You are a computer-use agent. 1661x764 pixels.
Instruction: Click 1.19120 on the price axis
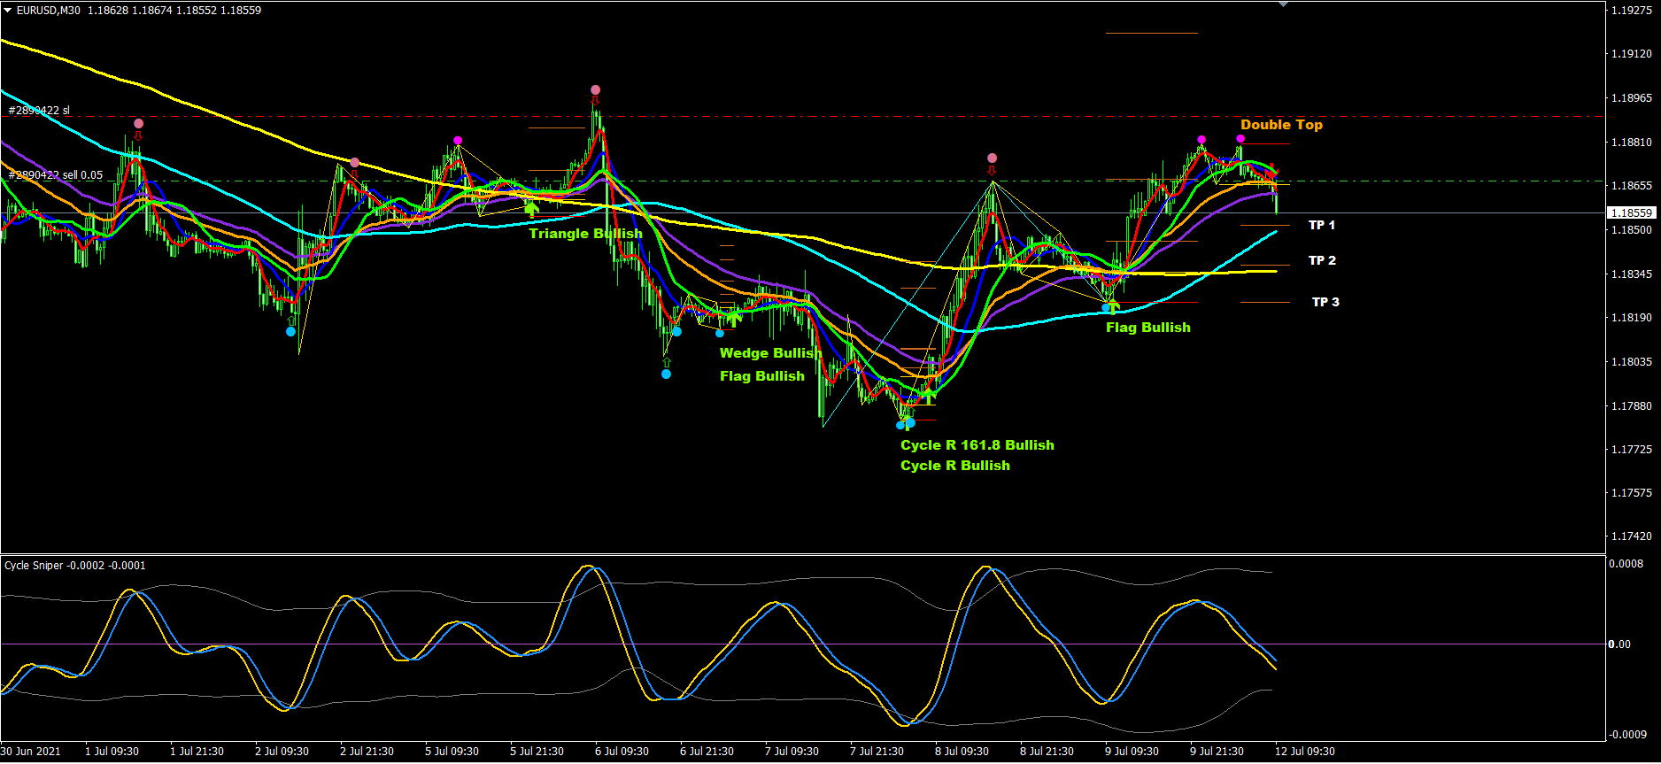click(x=1631, y=54)
